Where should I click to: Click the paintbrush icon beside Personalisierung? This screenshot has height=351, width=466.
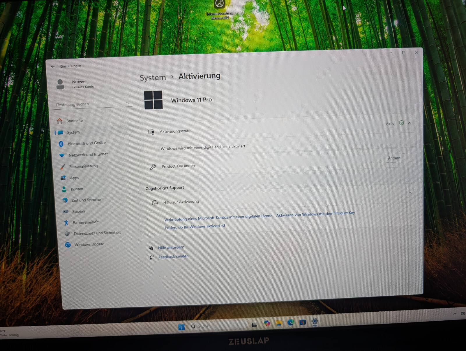pos(62,166)
